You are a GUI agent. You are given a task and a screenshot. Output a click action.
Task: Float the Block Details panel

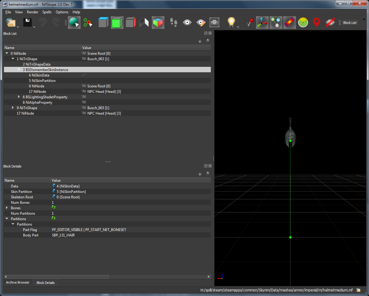[x=206, y=166]
